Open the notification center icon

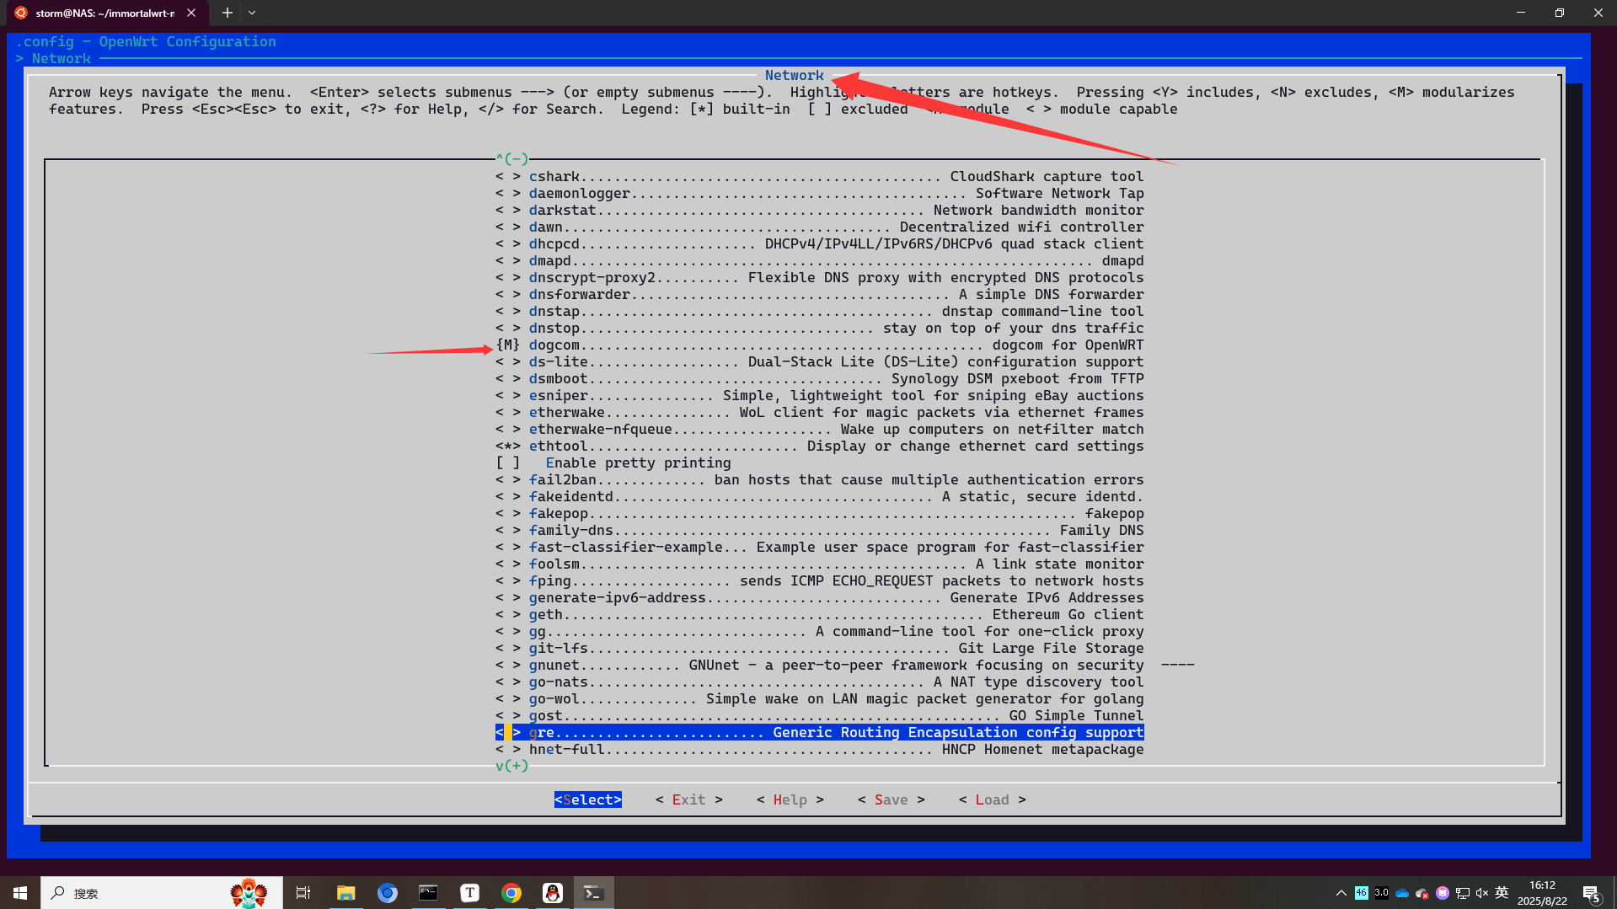(x=1591, y=893)
